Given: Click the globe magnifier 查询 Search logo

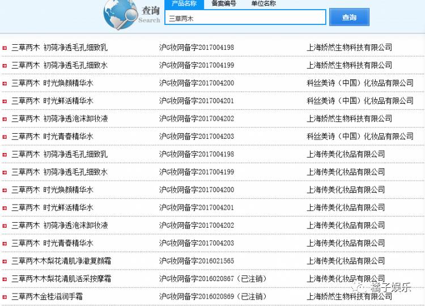Looking at the screenshot, I should point(131,15).
